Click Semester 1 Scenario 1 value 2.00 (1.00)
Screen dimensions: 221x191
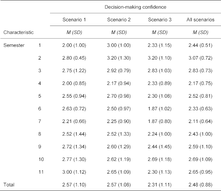pyautogui.click(x=74, y=45)
